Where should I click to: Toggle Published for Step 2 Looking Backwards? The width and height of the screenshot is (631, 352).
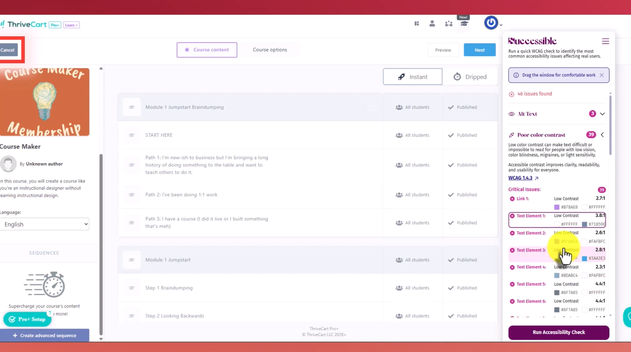(462, 316)
